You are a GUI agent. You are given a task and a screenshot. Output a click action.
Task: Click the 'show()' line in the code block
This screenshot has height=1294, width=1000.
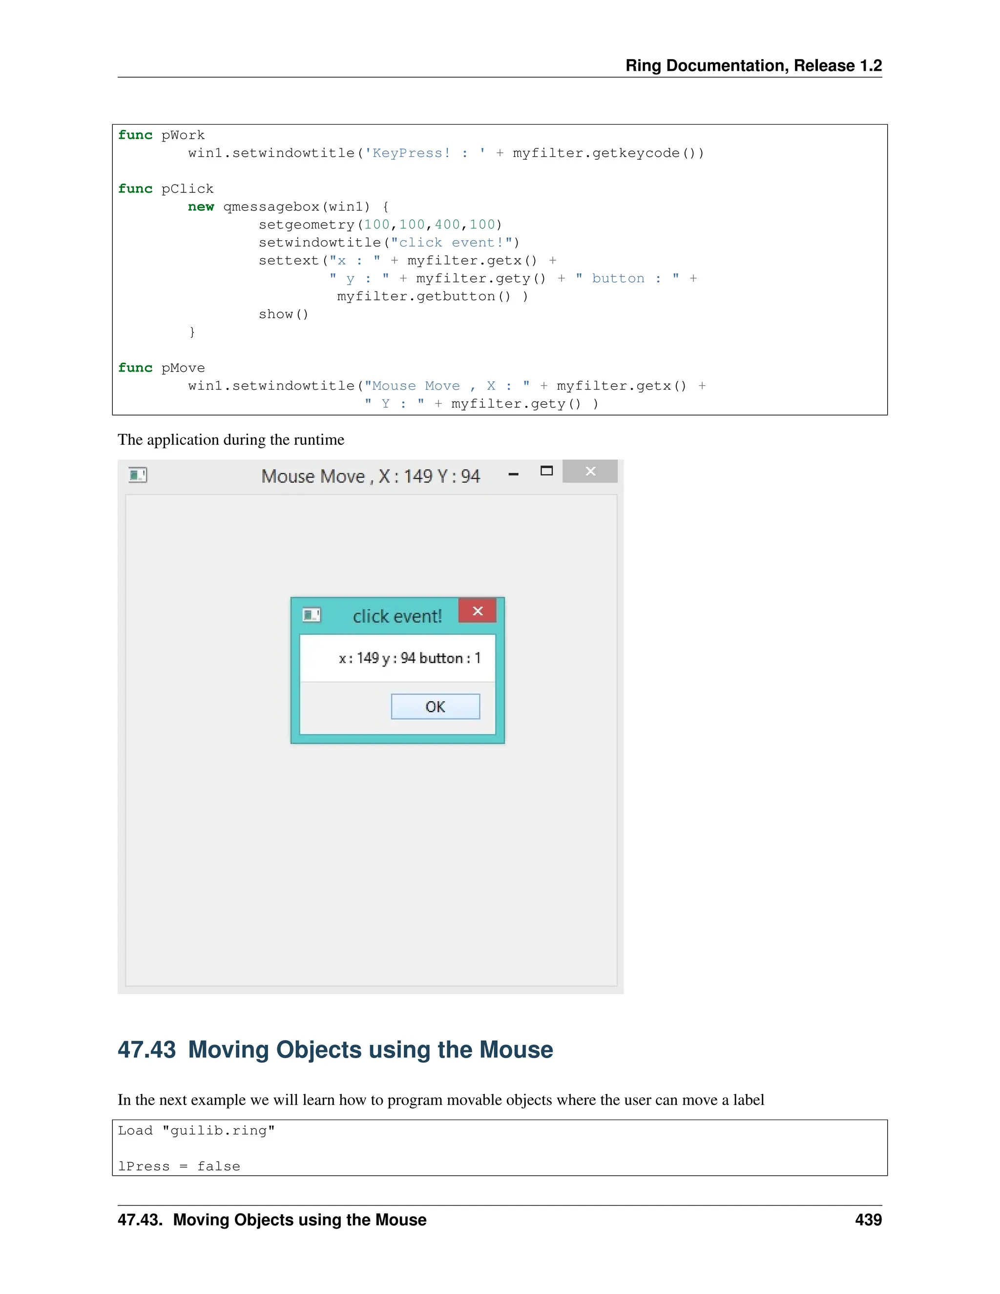pyautogui.click(x=283, y=314)
